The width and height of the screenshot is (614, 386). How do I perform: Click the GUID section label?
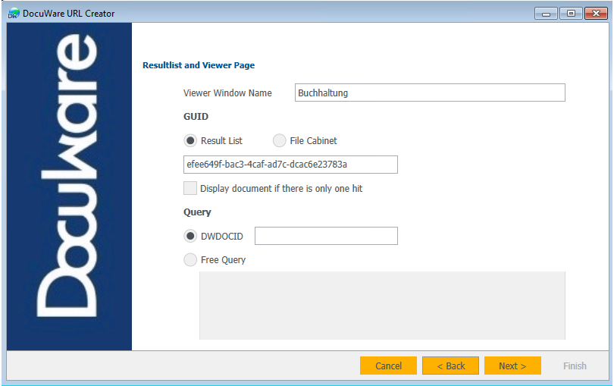(x=196, y=116)
